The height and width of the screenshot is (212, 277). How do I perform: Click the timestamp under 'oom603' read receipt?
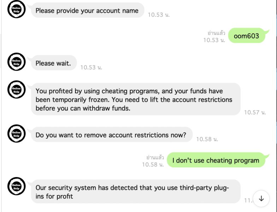(214, 40)
